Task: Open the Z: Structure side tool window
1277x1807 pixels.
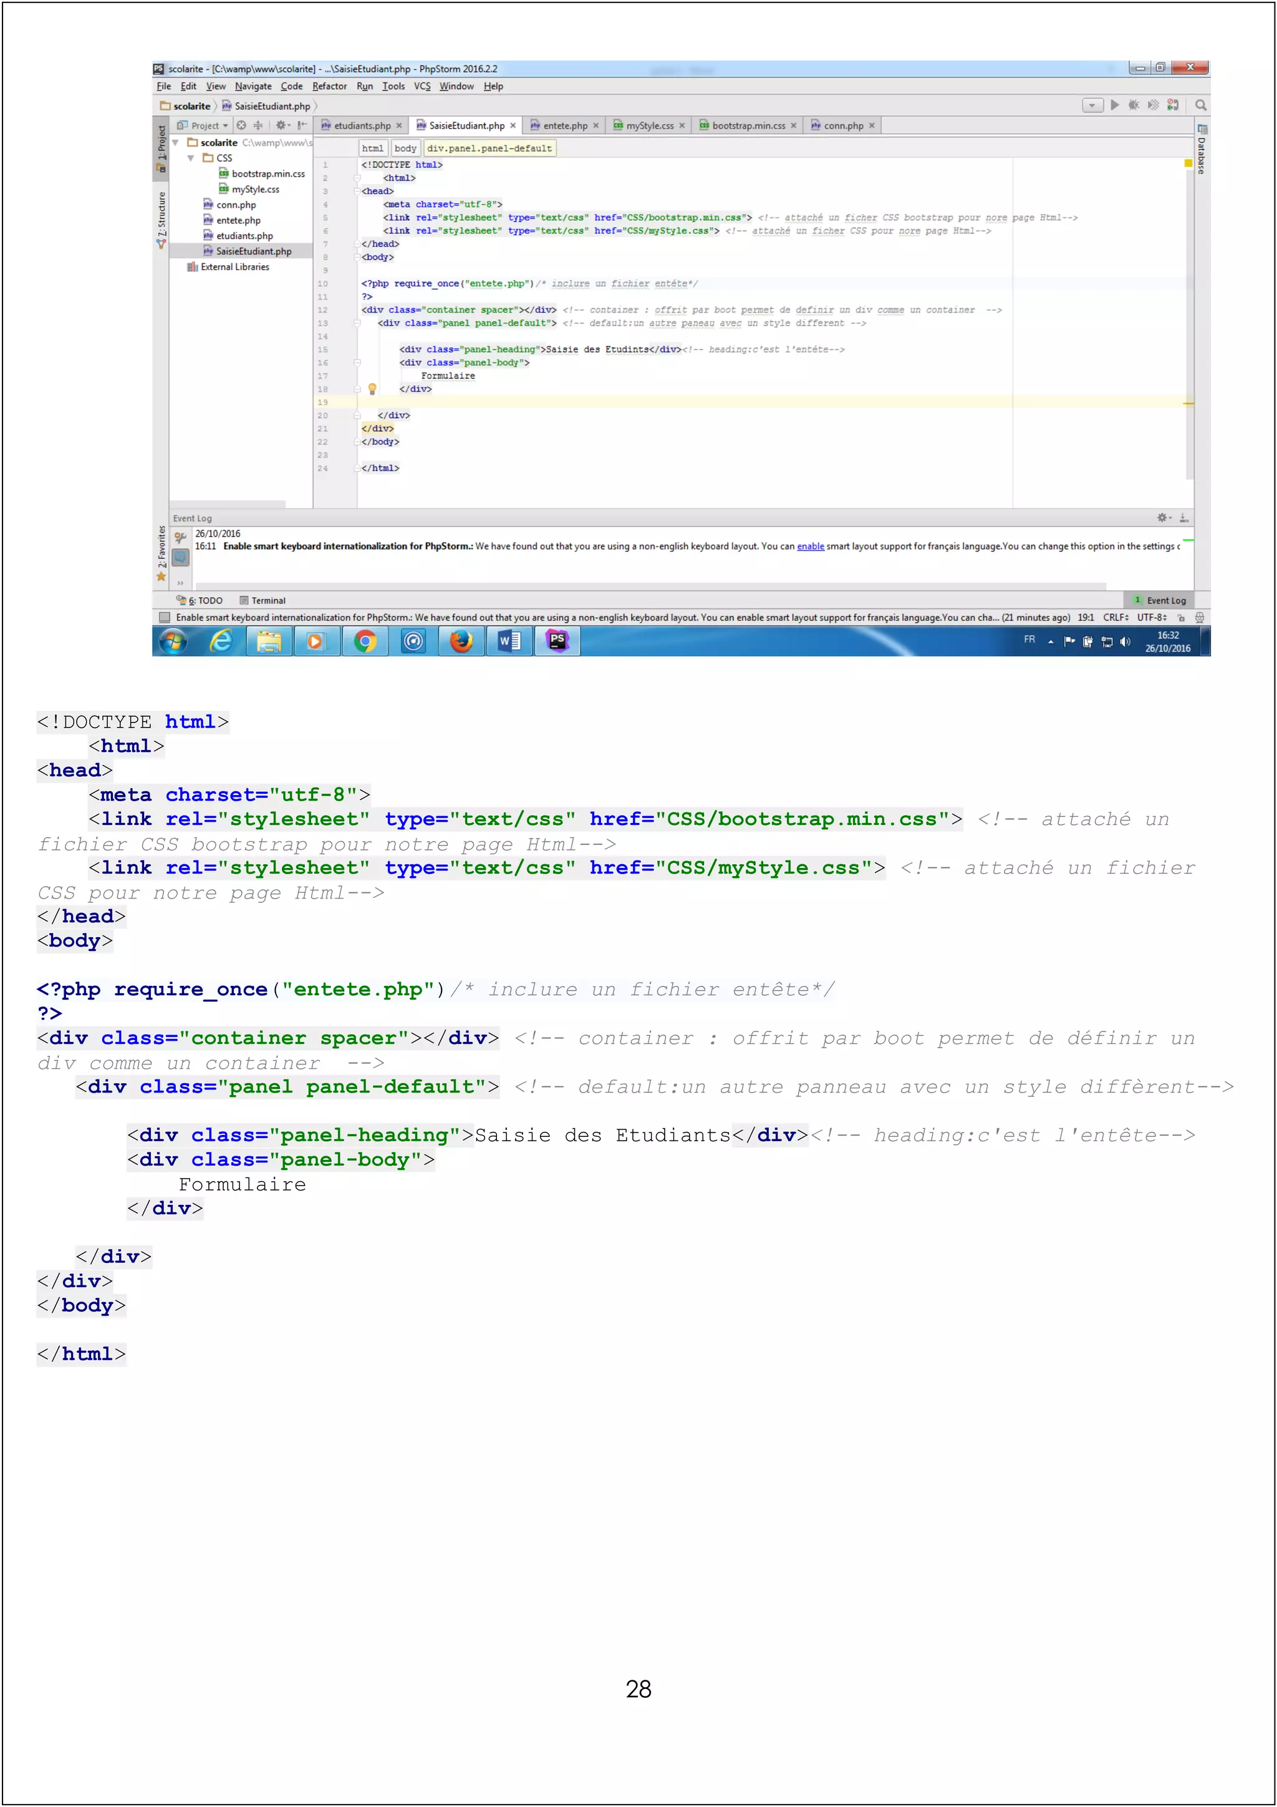Action: 162,220
